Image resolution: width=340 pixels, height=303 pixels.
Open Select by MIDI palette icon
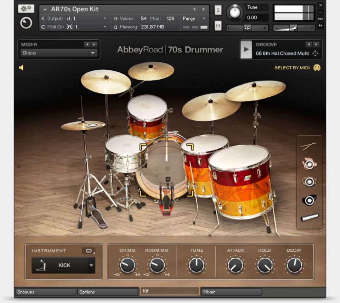[x=317, y=68]
